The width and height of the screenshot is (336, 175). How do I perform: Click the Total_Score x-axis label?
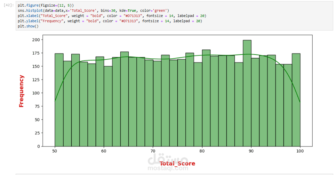click(x=177, y=164)
